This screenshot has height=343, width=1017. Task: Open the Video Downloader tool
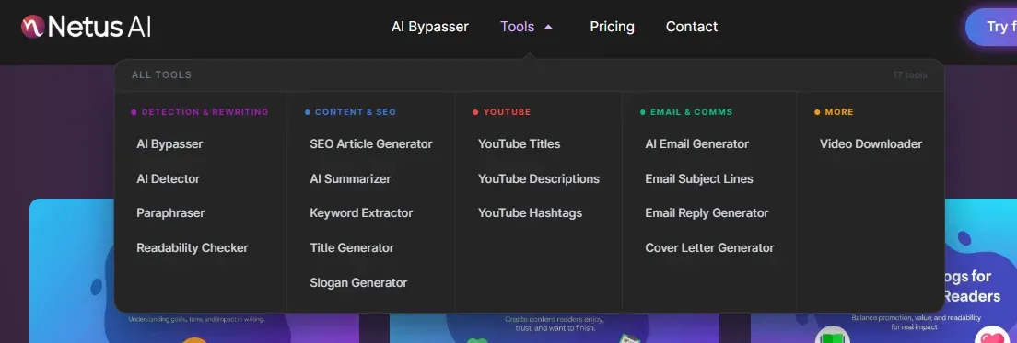click(871, 144)
